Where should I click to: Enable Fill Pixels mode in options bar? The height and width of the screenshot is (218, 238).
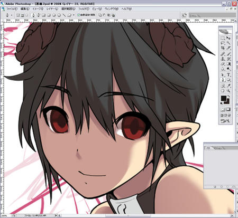27,15
